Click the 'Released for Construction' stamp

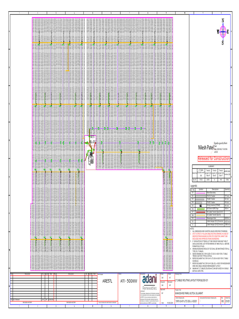(x=213, y=159)
